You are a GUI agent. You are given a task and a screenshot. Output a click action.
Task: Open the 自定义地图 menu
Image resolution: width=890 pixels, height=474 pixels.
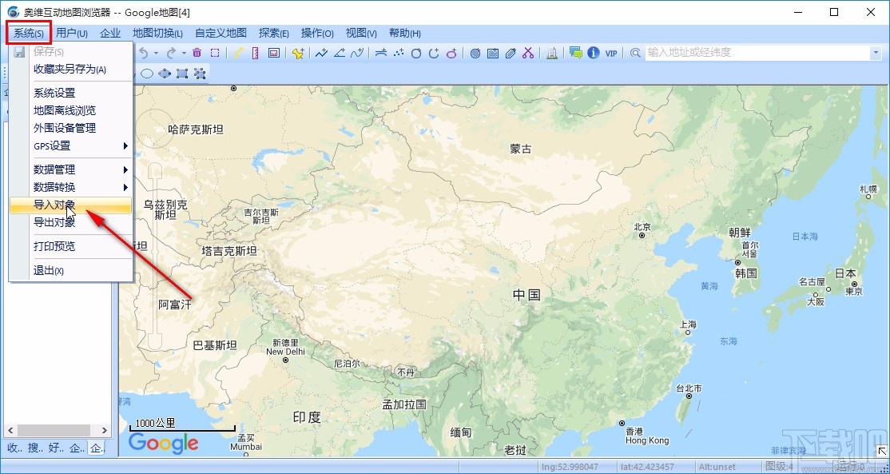pyautogui.click(x=221, y=33)
